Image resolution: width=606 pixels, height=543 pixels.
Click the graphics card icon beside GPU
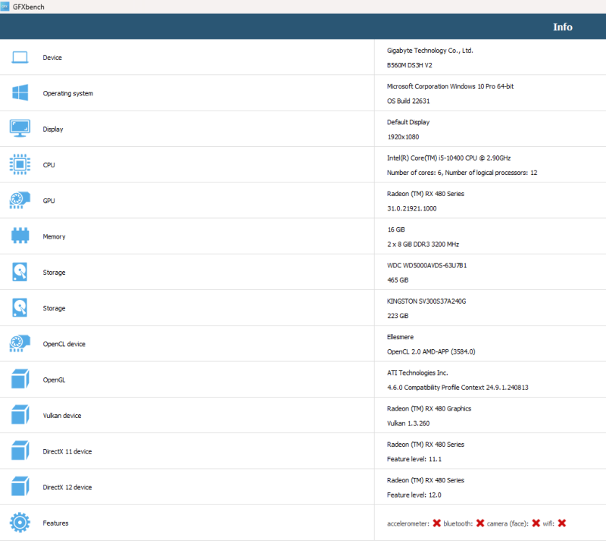pyautogui.click(x=20, y=200)
